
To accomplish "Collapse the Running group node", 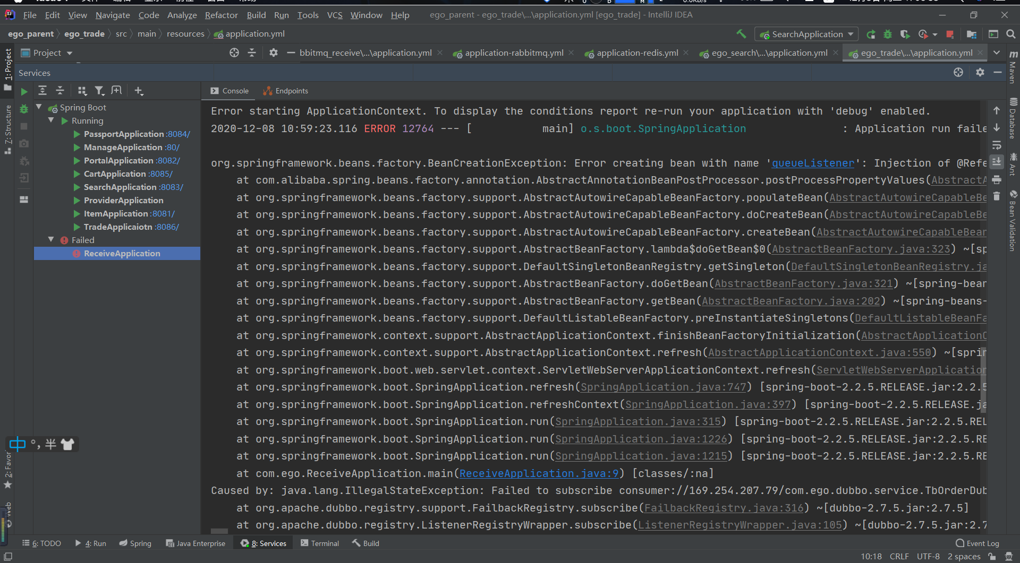I will click(x=51, y=120).
